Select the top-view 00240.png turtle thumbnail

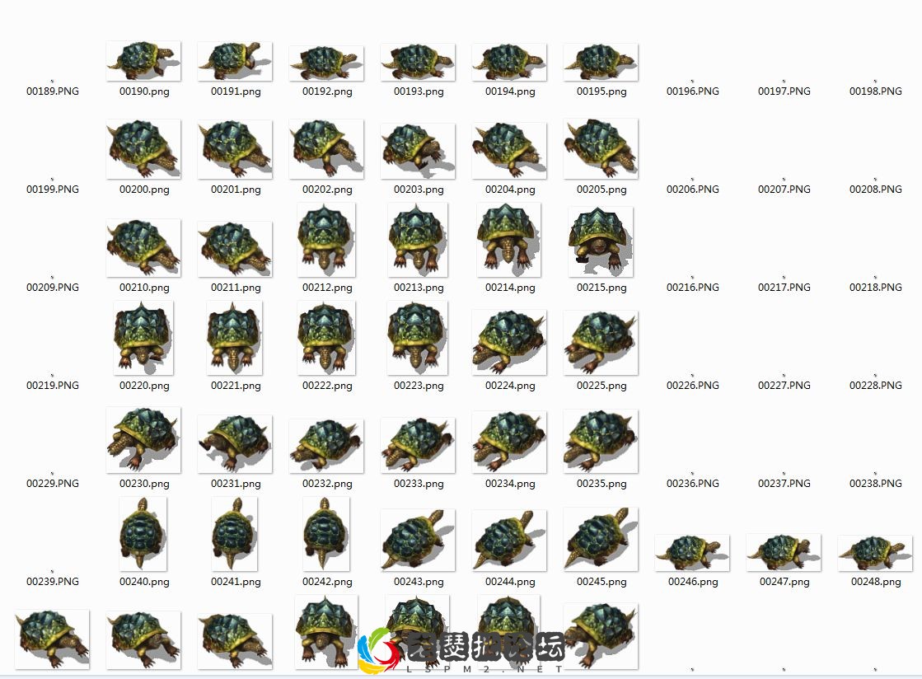(143, 534)
